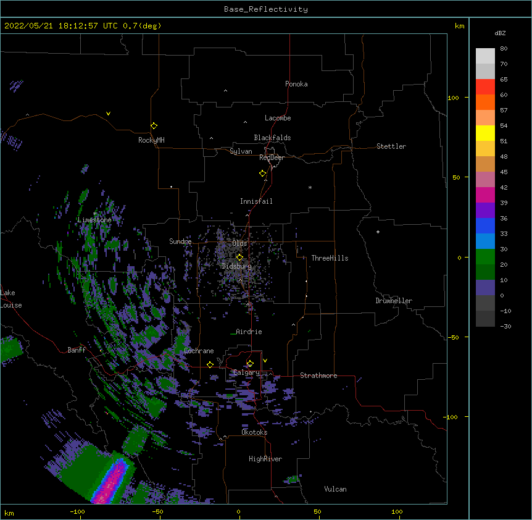Pick the red 60-65 dBZ legend swatch
Image resolution: width=532 pixels, height=520 pixels.
pos(485,86)
